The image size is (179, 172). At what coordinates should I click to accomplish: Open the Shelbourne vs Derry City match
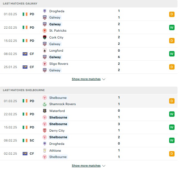(89, 128)
